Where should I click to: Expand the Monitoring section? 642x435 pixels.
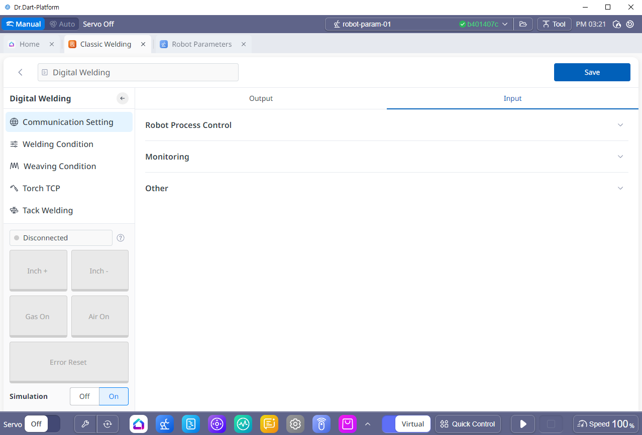pyautogui.click(x=386, y=157)
